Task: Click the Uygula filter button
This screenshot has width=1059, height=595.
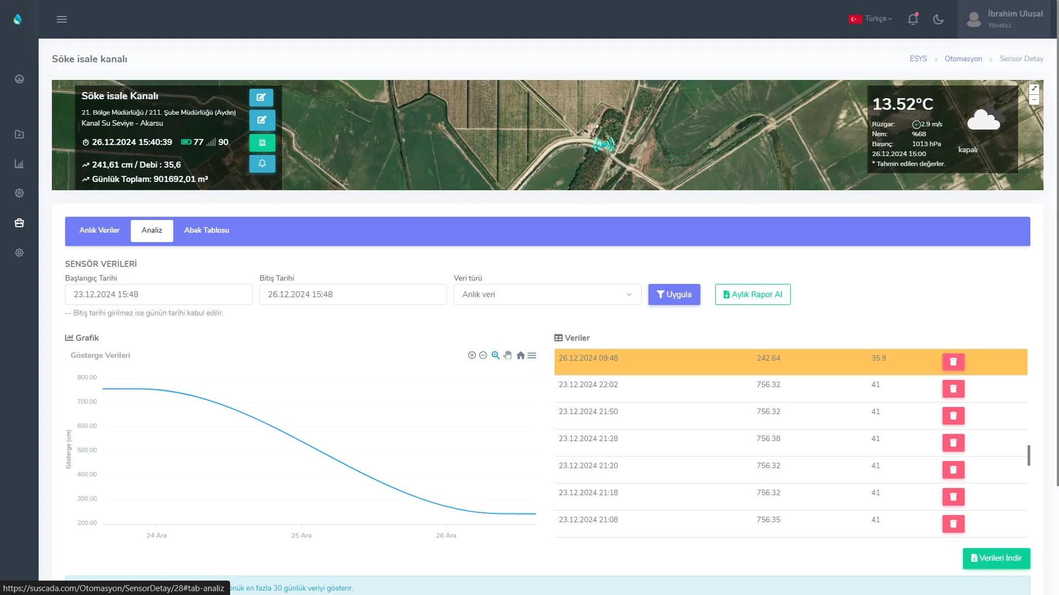Action: 674,294
